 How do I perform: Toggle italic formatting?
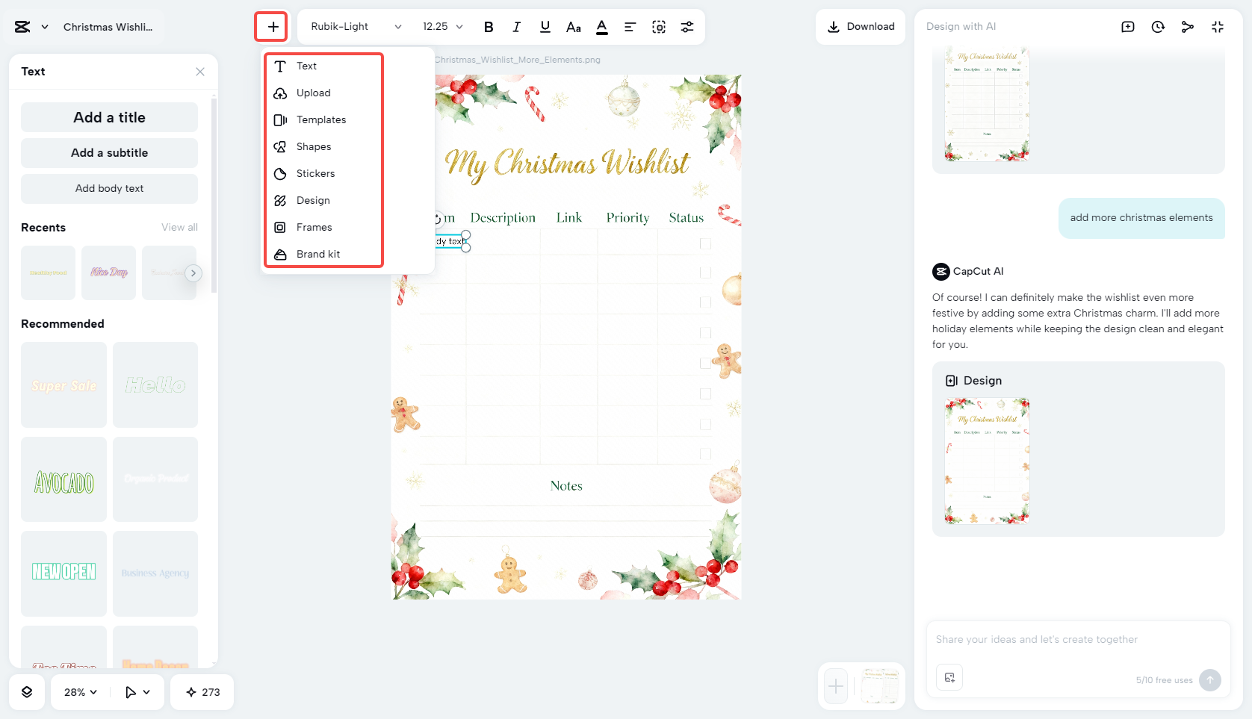tap(516, 26)
